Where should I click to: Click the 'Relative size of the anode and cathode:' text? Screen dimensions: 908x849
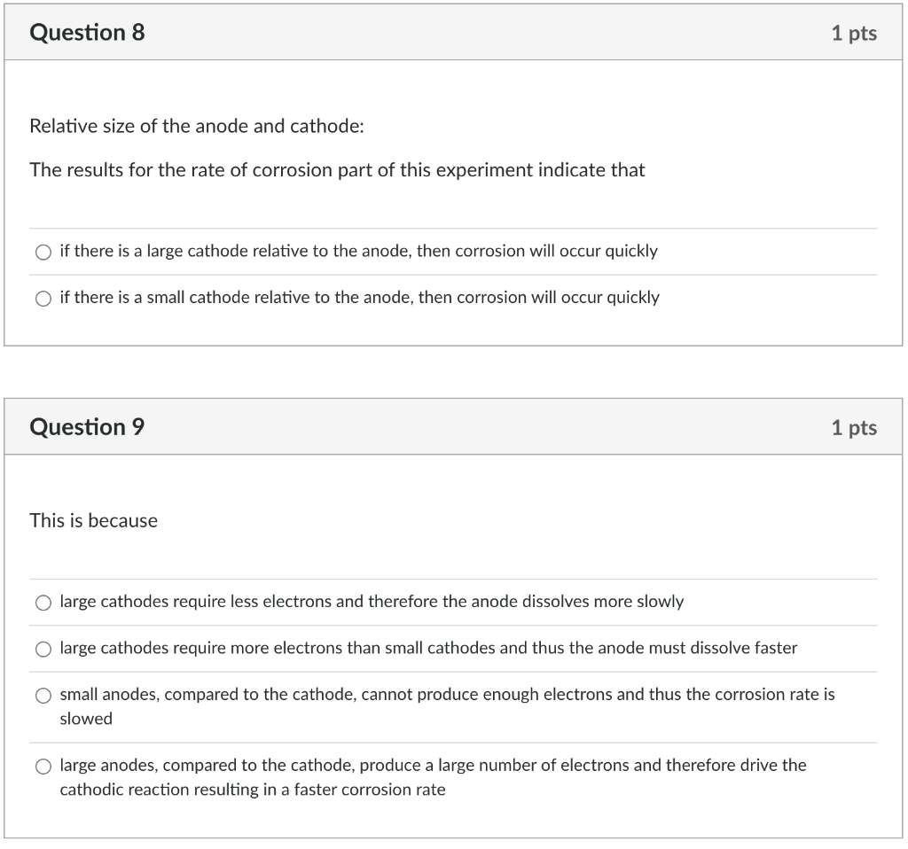tap(197, 126)
